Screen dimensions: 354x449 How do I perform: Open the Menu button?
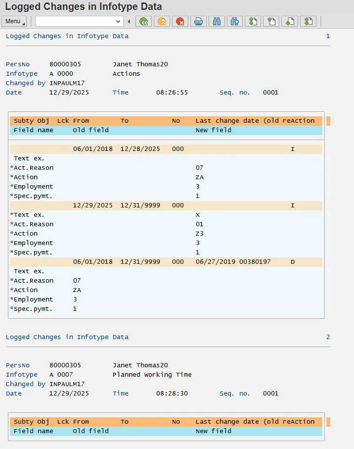(x=14, y=21)
